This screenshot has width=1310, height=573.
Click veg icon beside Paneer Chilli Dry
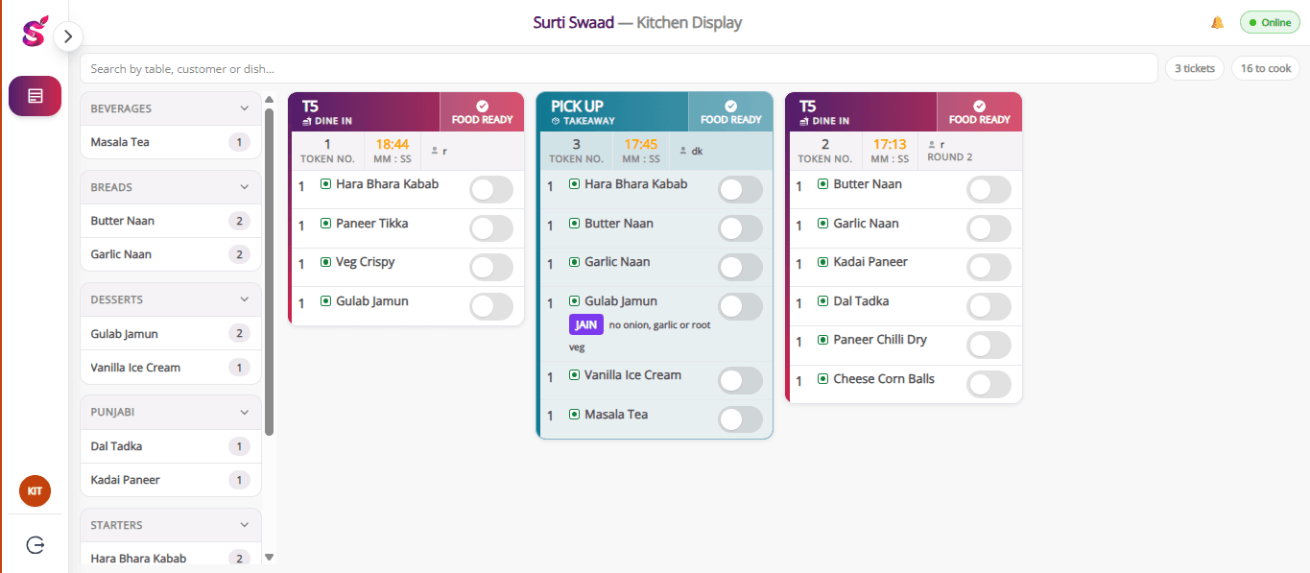pyautogui.click(x=822, y=340)
